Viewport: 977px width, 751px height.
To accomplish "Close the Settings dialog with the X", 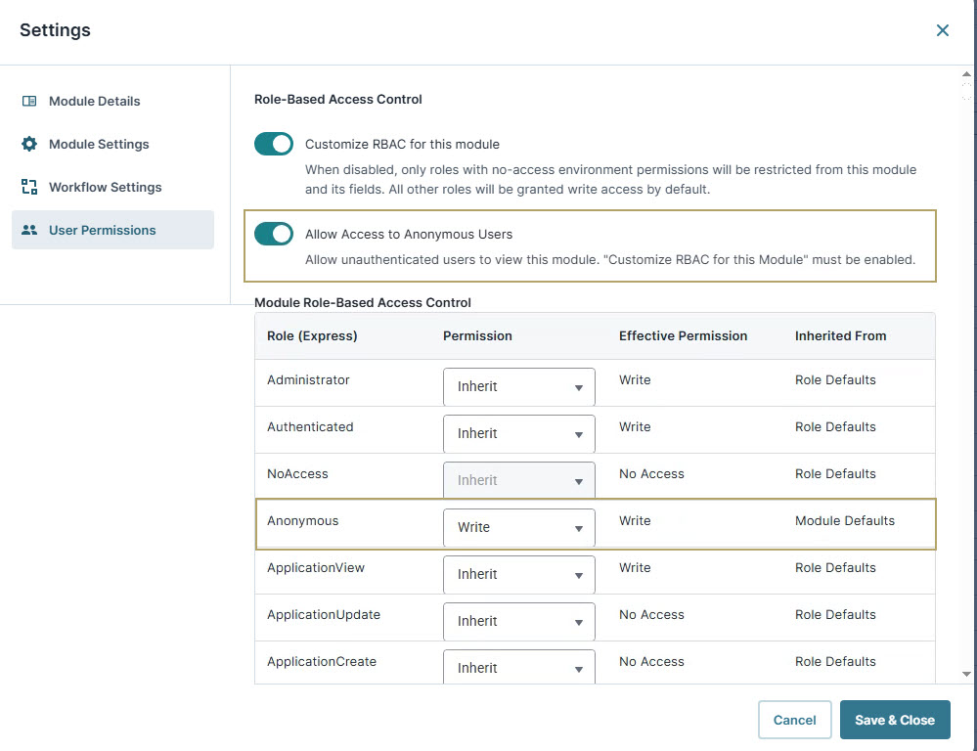I will pos(942,29).
